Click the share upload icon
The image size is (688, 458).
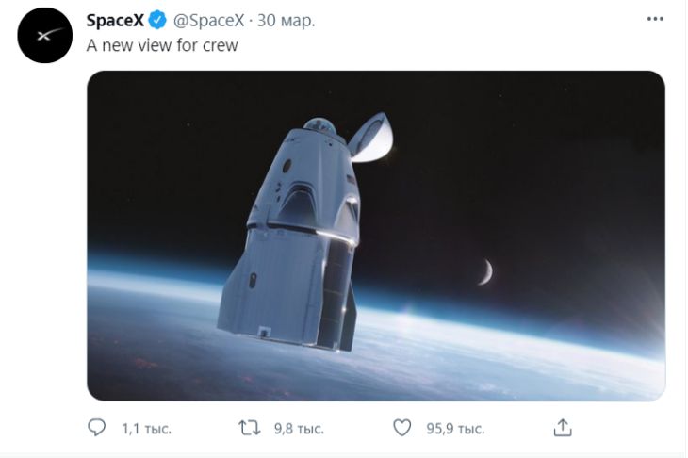click(x=563, y=428)
